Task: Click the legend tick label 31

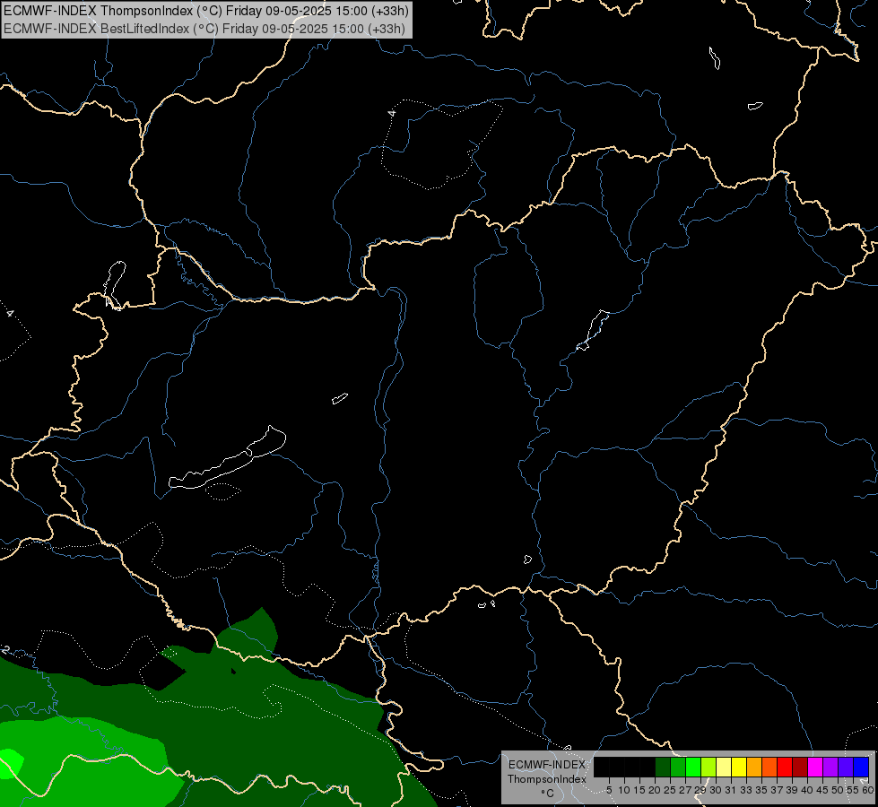Action: point(731,790)
